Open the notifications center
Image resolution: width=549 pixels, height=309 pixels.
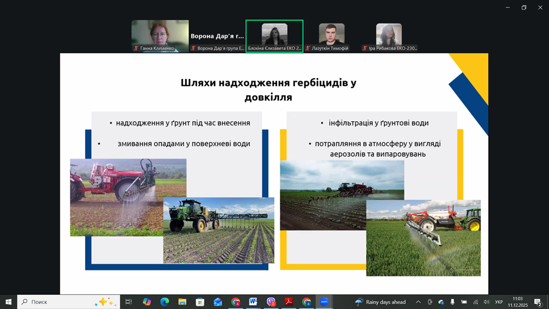(x=538, y=302)
